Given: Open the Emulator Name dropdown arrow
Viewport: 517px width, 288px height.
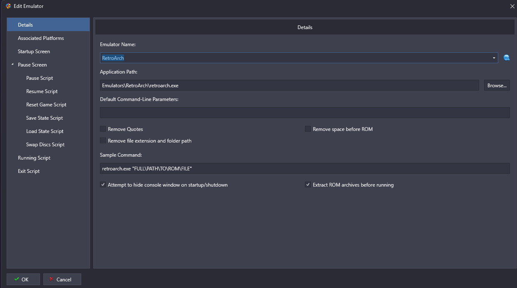Looking at the screenshot, I should pos(494,58).
